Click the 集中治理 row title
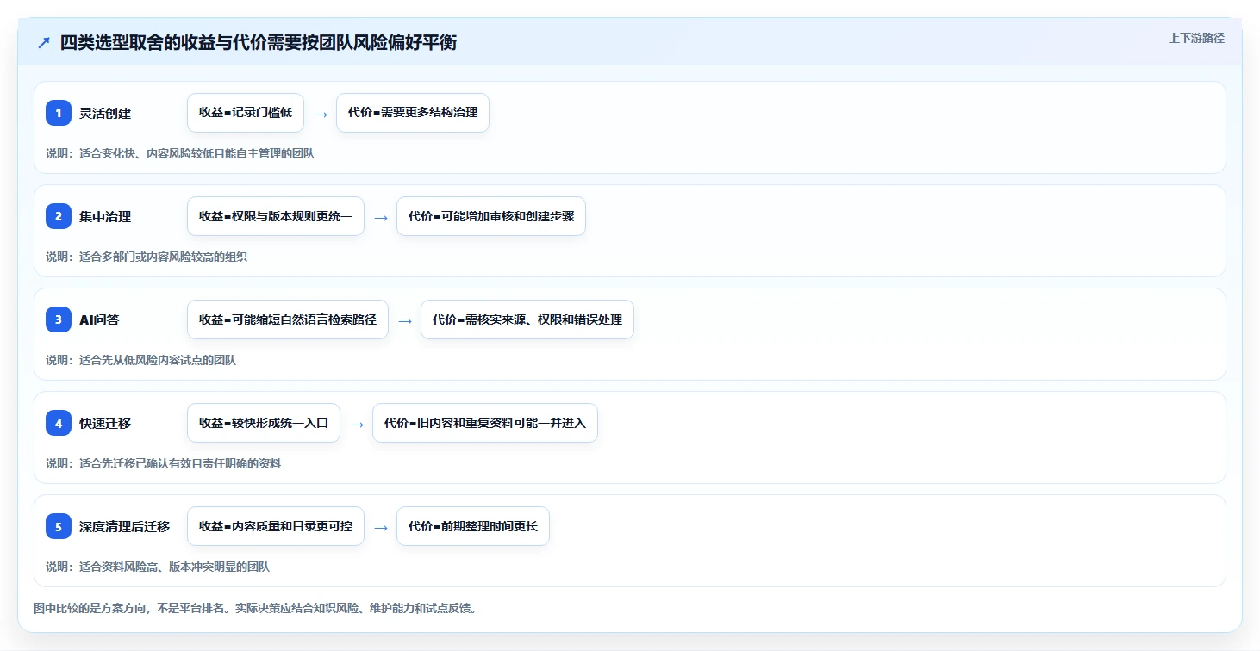Screen dimensions: 1260x651 tap(105, 216)
